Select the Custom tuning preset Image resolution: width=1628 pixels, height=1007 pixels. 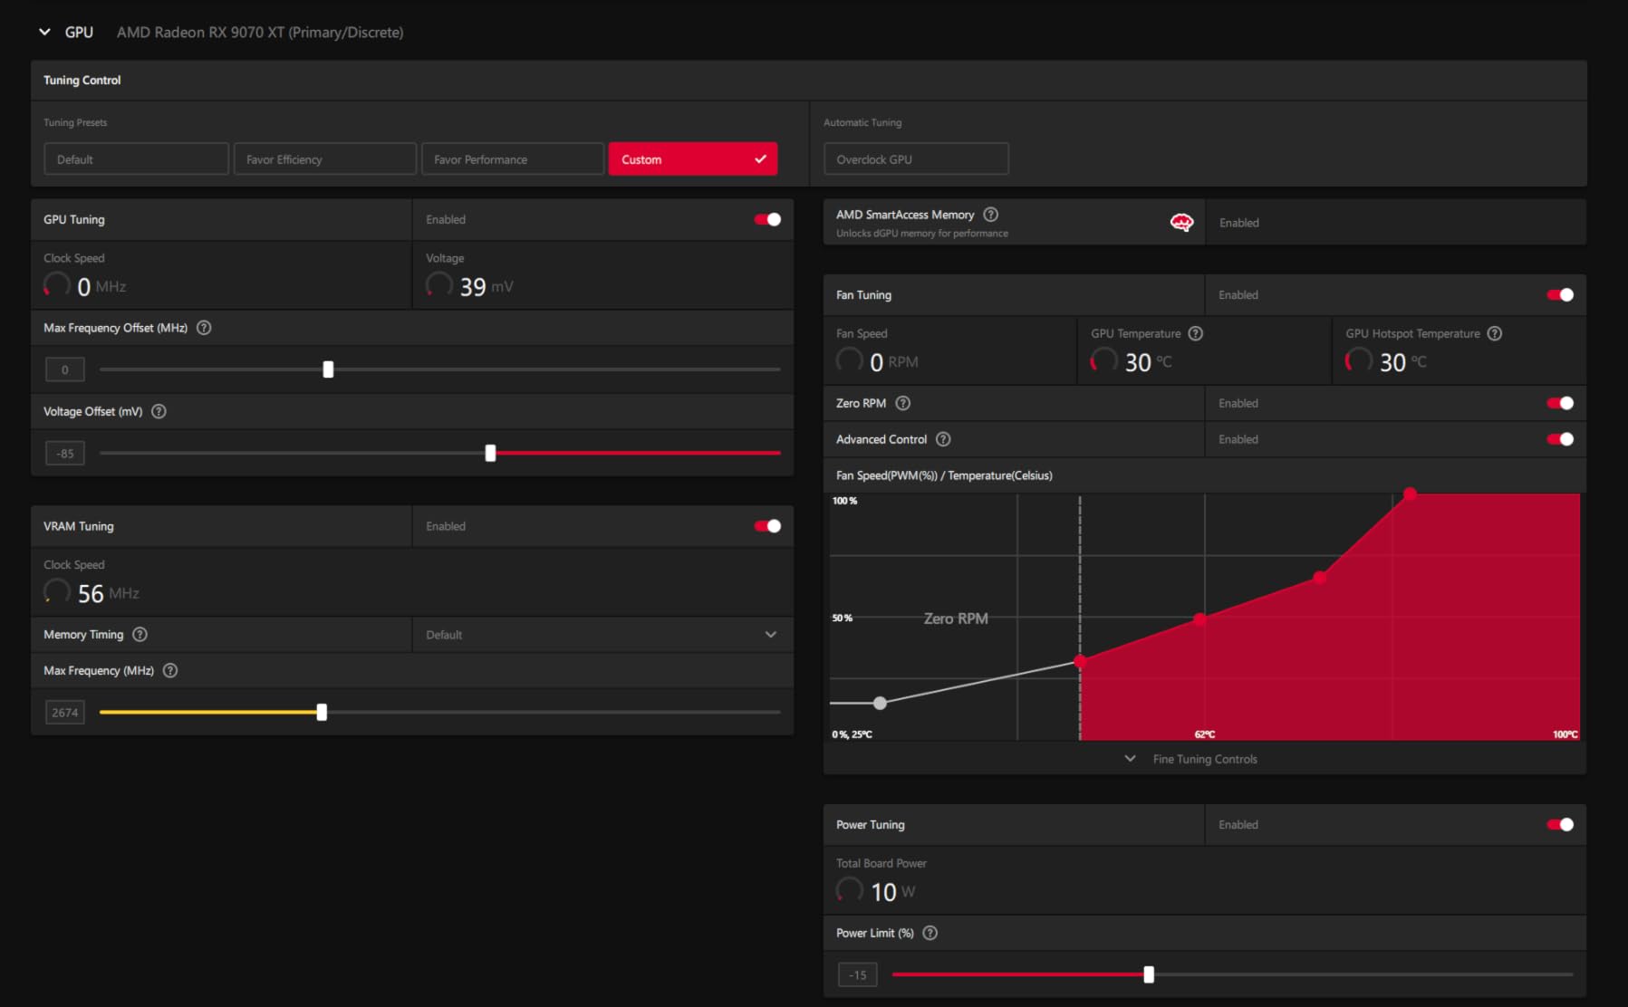point(693,159)
